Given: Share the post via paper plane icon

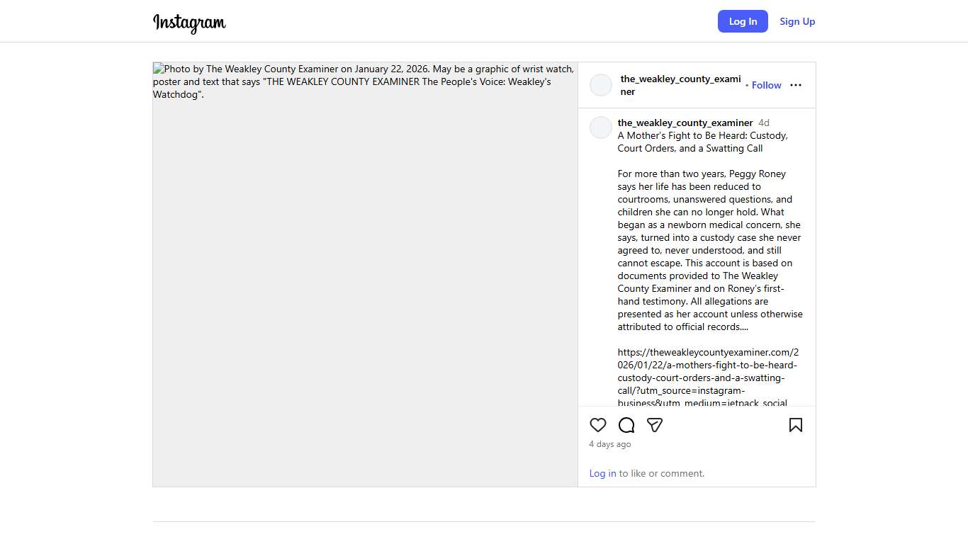Looking at the screenshot, I should [x=655, y=425].
